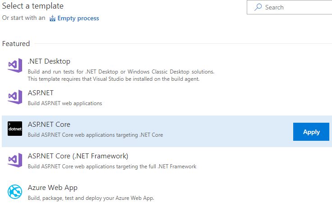This screenshot has height=208, width=332.
Task: Click description mentioning full .NET Framework
Action: [x=112, y=166]
